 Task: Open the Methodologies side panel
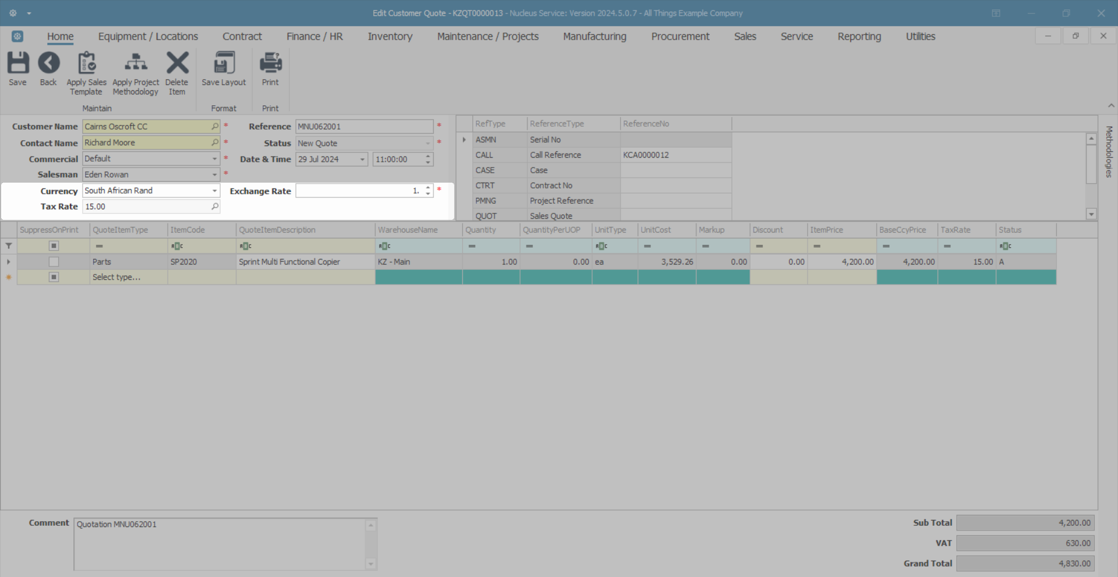pyautogui.click(x=1109, y=151)
